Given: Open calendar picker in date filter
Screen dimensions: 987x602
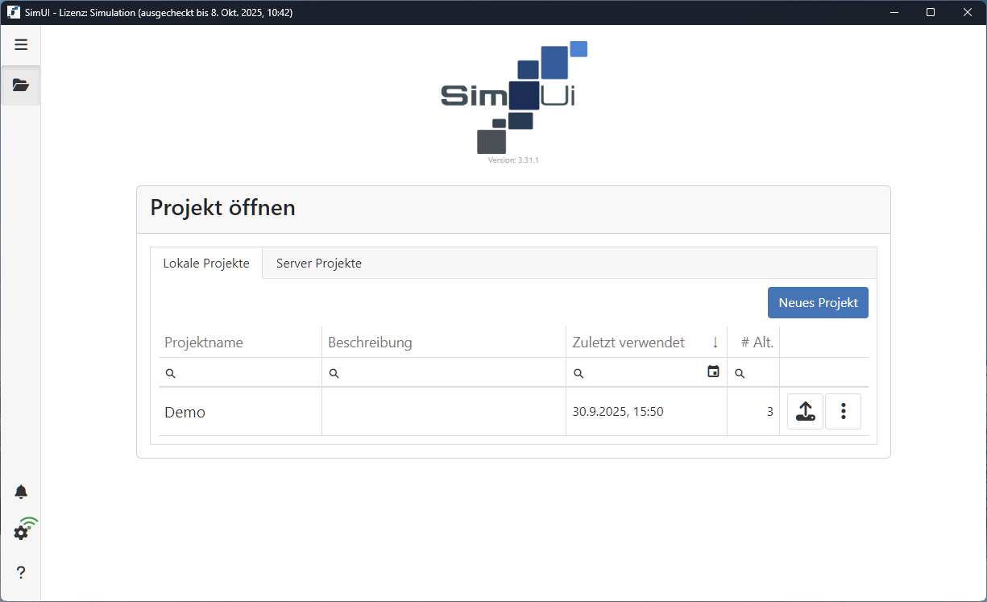Looking at the screenshot, I should tap(713, 372).
